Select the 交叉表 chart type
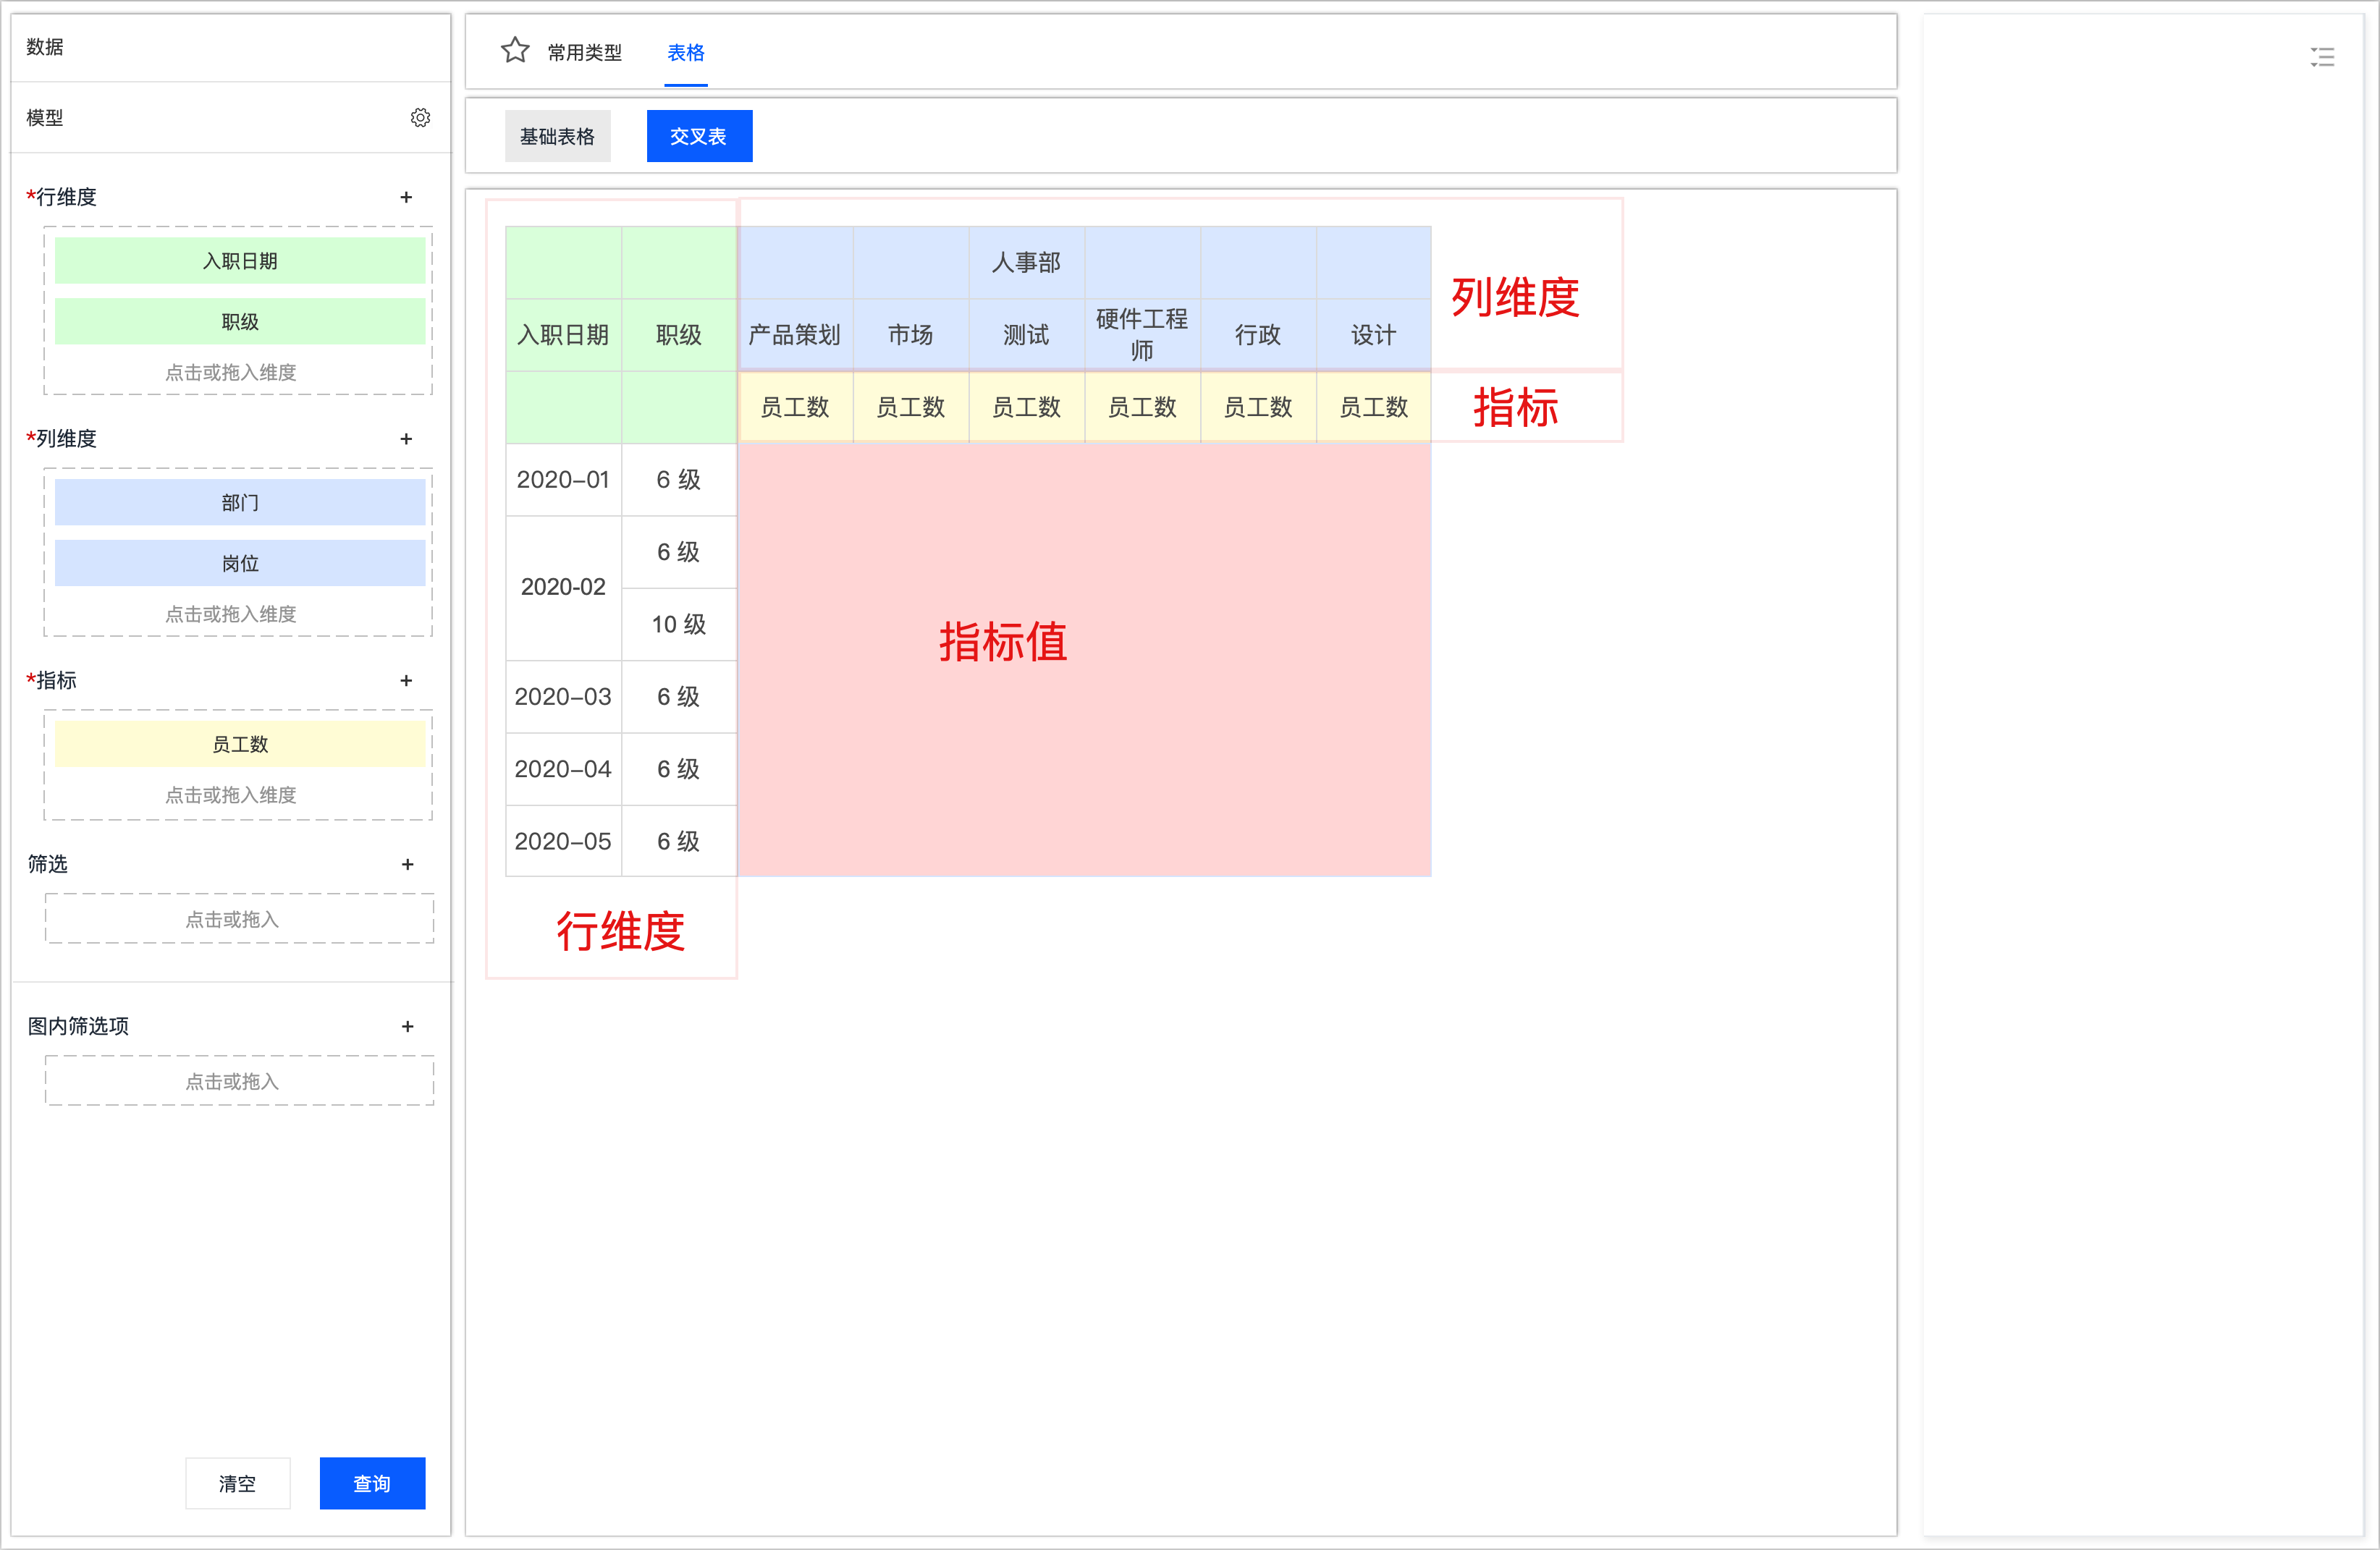The height and width of the screenshot is (1550, 2380). click(699, 136)
